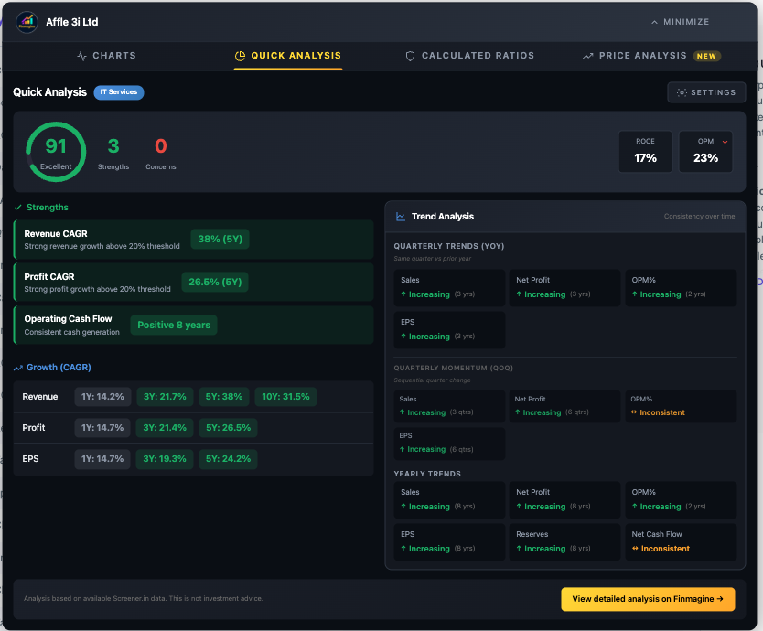Viewport: 763px width, 631px height.
Task: Click the IT Services sector badge
Action: 119,91
